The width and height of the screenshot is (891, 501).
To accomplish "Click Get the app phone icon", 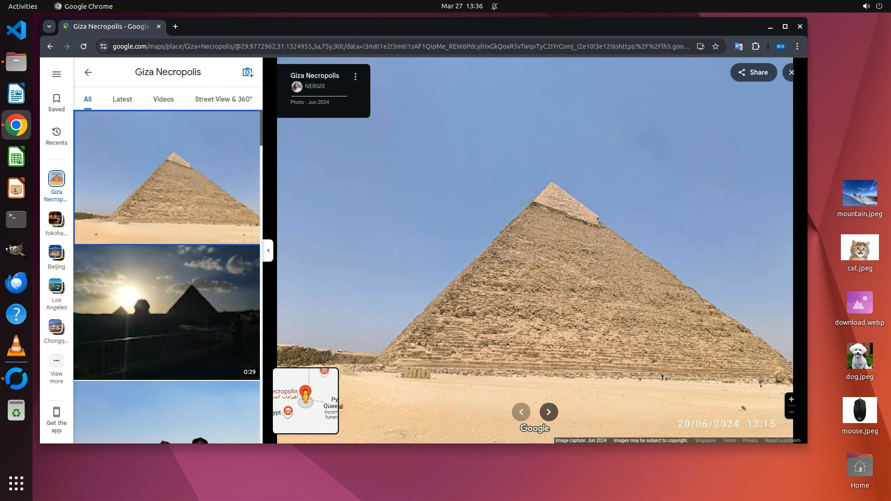I will [57, 412].
